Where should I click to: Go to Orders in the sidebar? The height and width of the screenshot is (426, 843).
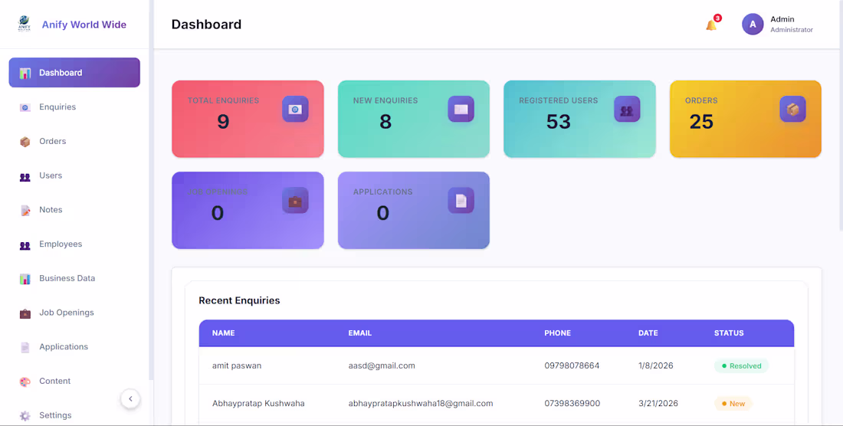tap(52, 142)
